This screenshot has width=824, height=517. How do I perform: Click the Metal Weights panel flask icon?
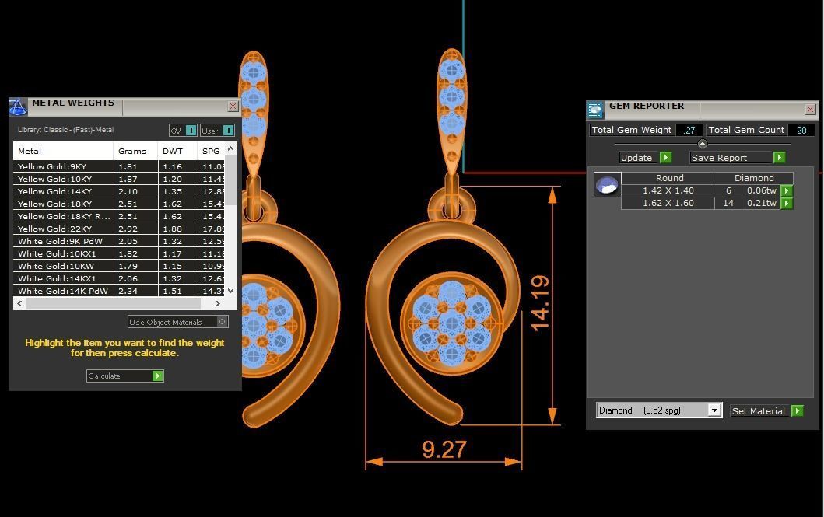coord(19,107)
